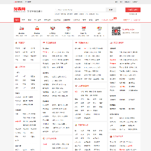The width and height of the screenshot is (151, 151).
Task: Click the gray search button beside the search box
Action: [x=111, y=10]
